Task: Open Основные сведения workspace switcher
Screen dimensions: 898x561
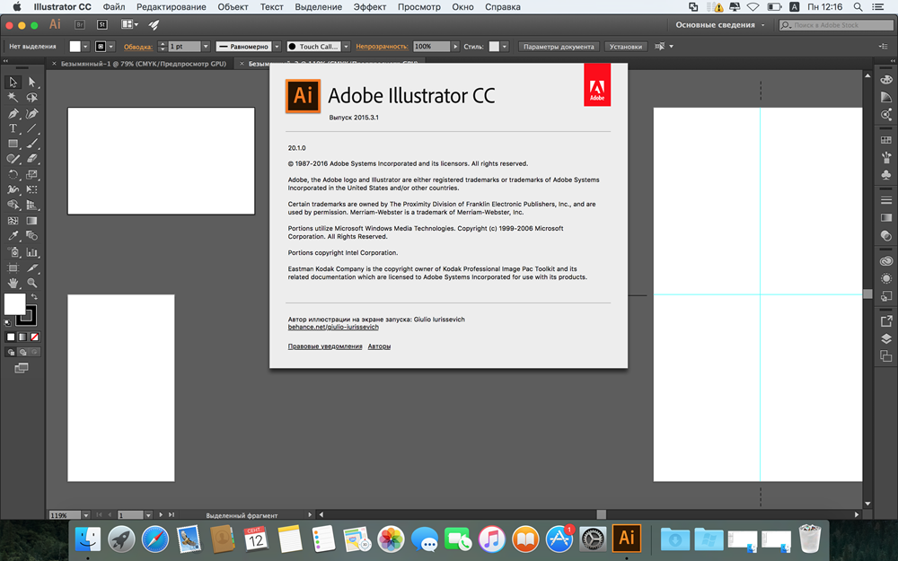Action: [x=720, y=24]
